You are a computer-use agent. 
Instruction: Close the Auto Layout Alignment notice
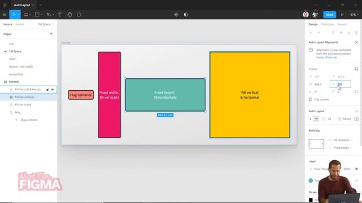point(356,42)
